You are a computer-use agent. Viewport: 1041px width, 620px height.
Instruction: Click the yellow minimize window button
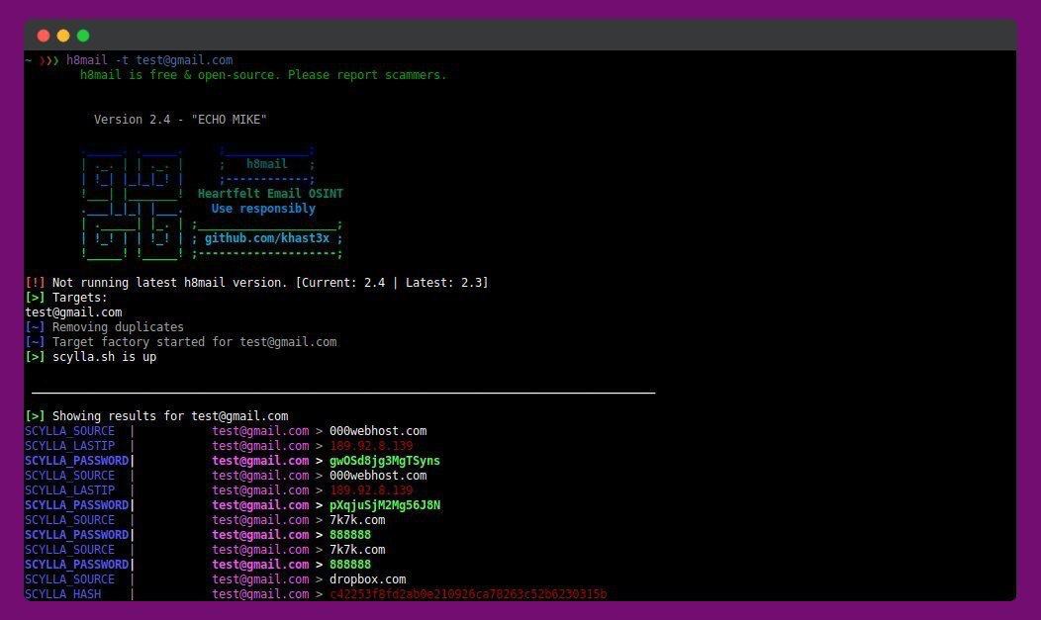63,36
